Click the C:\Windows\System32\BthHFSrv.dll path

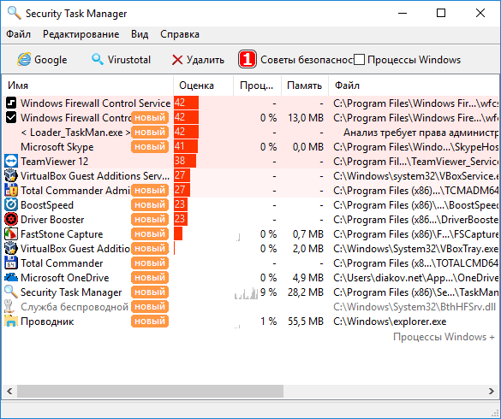415,307
